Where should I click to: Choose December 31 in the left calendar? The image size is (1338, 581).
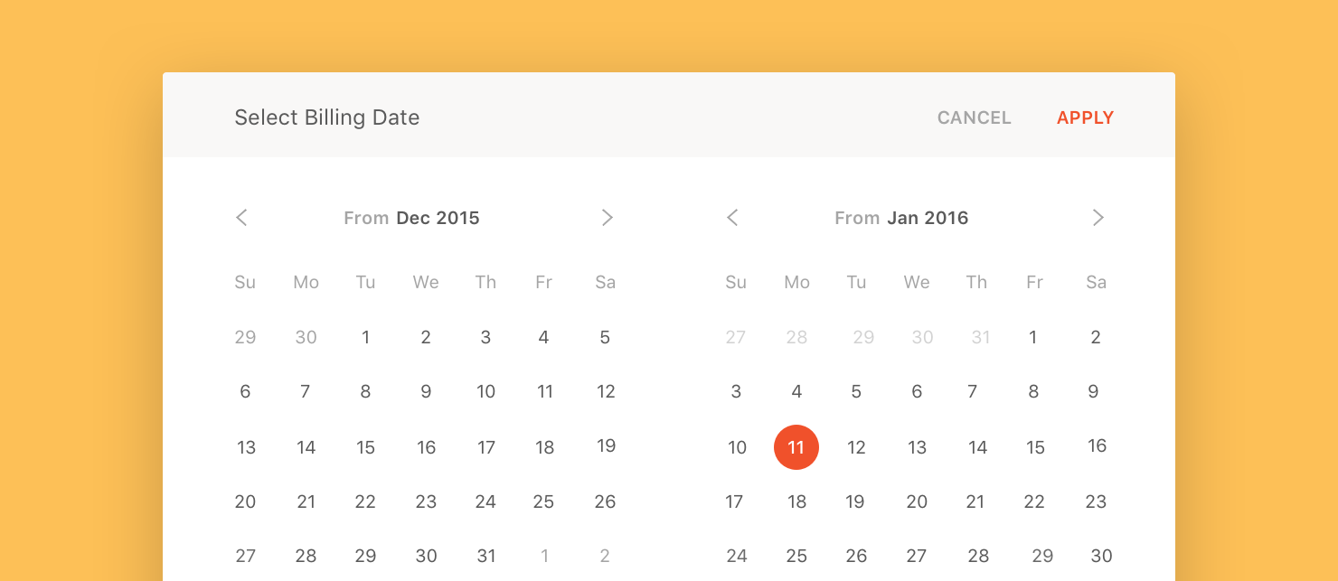486,556
